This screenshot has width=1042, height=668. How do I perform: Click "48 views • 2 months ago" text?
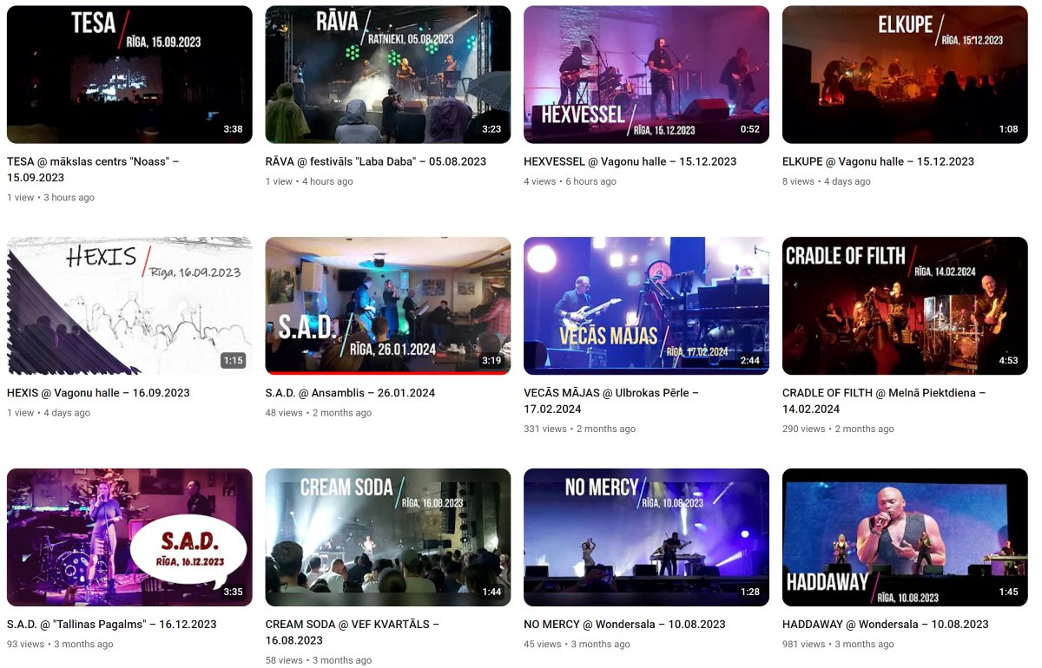click(319, 413)
